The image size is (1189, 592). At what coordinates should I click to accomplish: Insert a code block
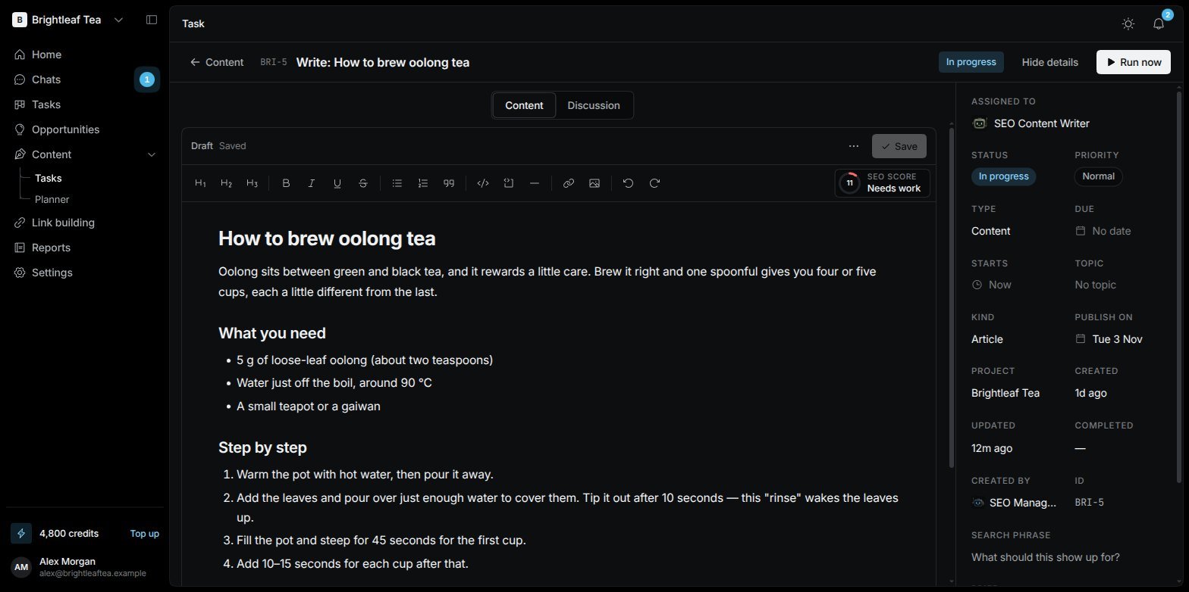point(509,183)
